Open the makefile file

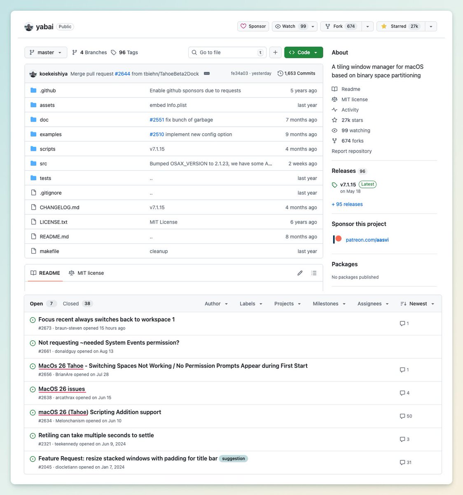(49, 251)
